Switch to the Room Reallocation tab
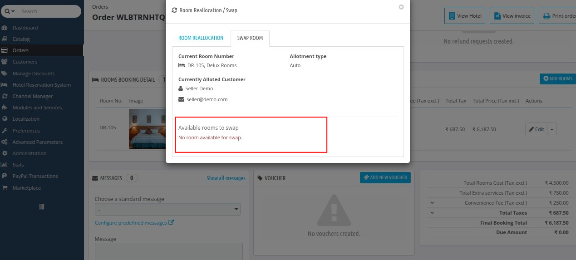The width and height of the screenshot is (576, 260). (x=201, y=38)
